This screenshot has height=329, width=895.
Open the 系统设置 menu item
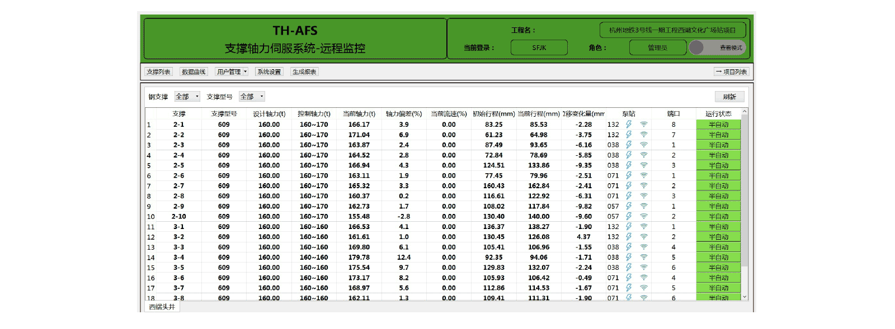coord(269,71)
